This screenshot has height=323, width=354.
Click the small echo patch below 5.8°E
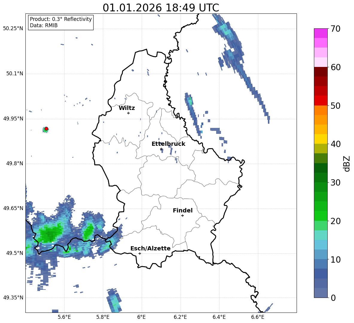coord(114,301)
